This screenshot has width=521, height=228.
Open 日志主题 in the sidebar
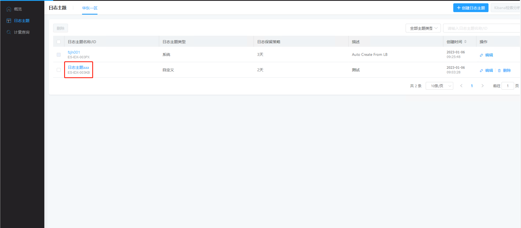pos(22,21)
